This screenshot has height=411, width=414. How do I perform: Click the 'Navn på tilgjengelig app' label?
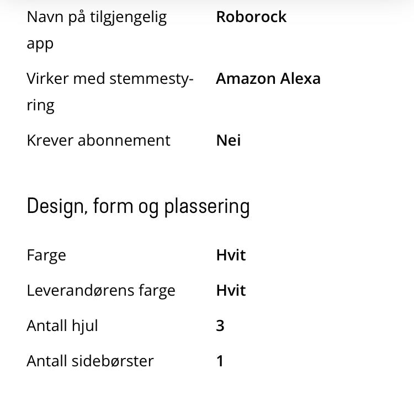(97, 30)
